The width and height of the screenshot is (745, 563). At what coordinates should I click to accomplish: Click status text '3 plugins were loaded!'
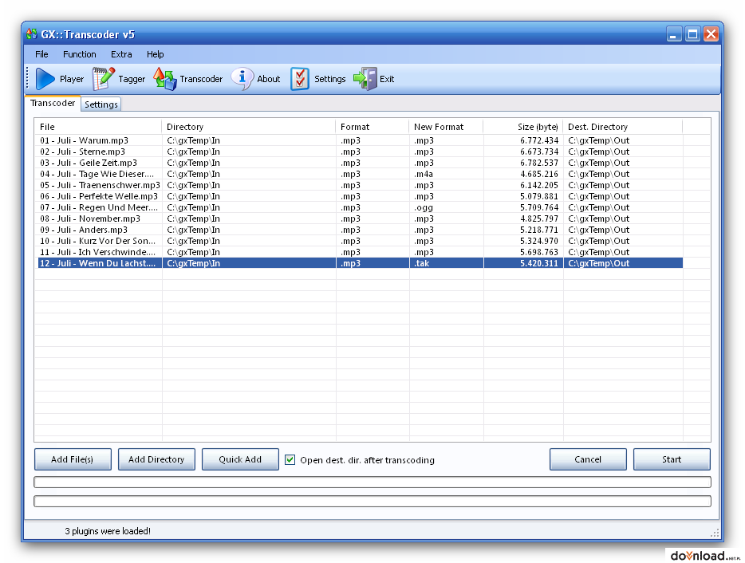108,531
